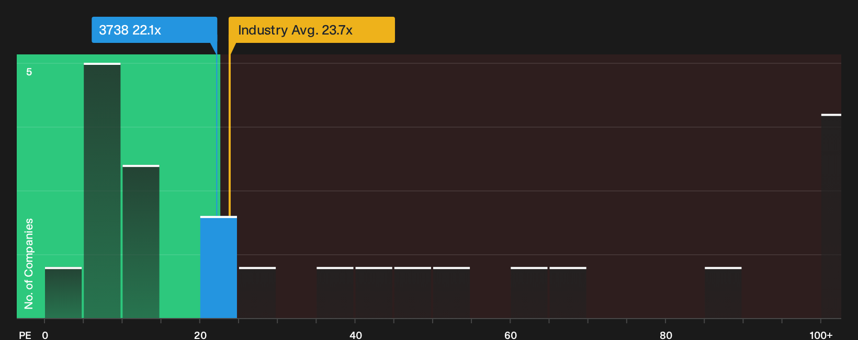Click the '20' x-axis tick label

pyautogui.click(x=200, y=335)
